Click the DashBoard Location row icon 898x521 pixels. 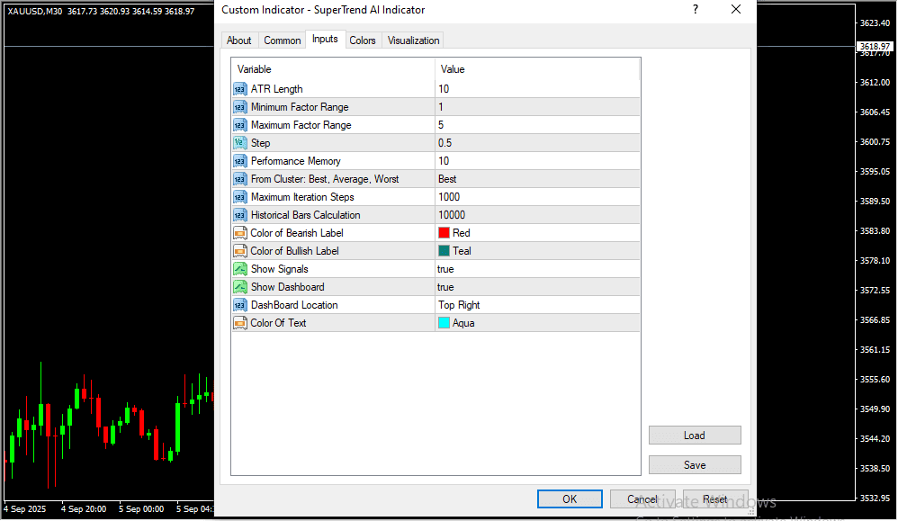pyautogui.click(x=240, y=305)
